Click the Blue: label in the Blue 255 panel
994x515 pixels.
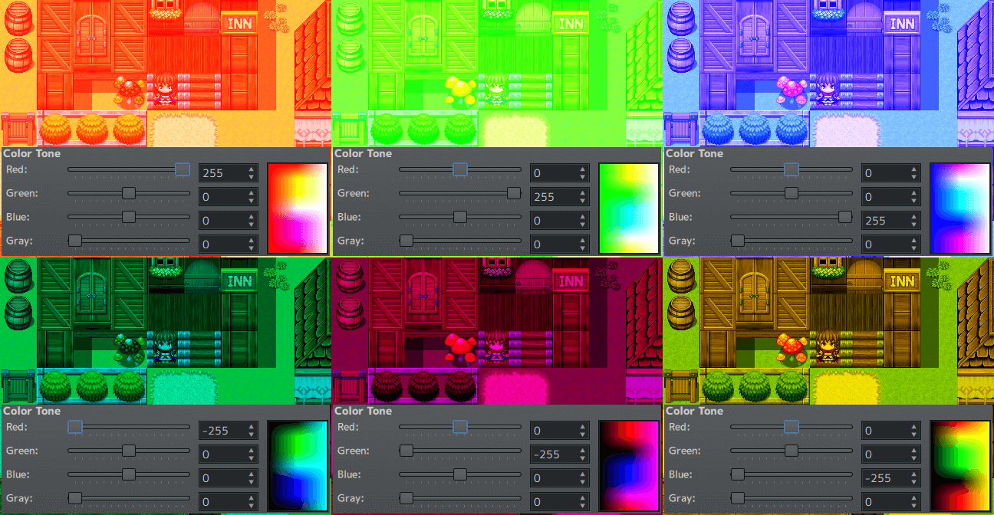[x=680, y=217]
